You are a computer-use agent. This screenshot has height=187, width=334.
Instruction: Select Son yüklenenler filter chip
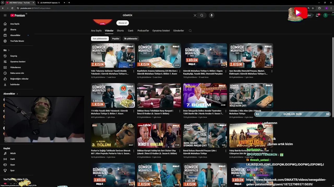(x=100, y=39)
